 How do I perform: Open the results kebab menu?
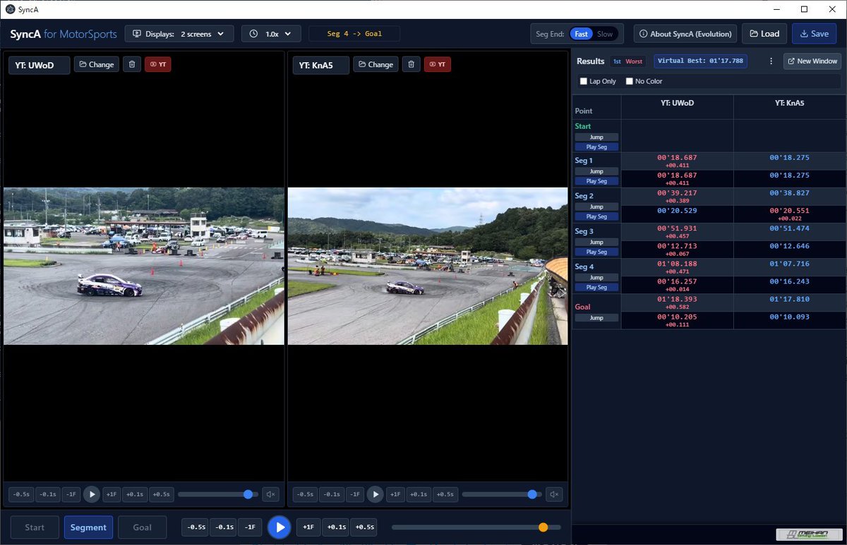tap(771, 61)
